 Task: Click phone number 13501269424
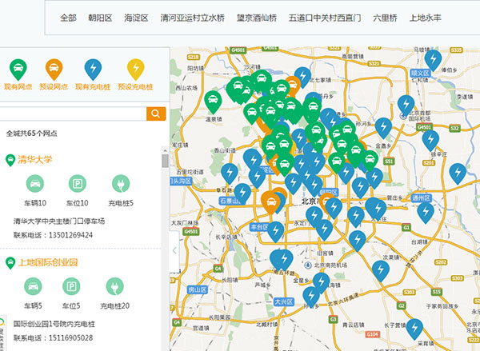[70, 235]
